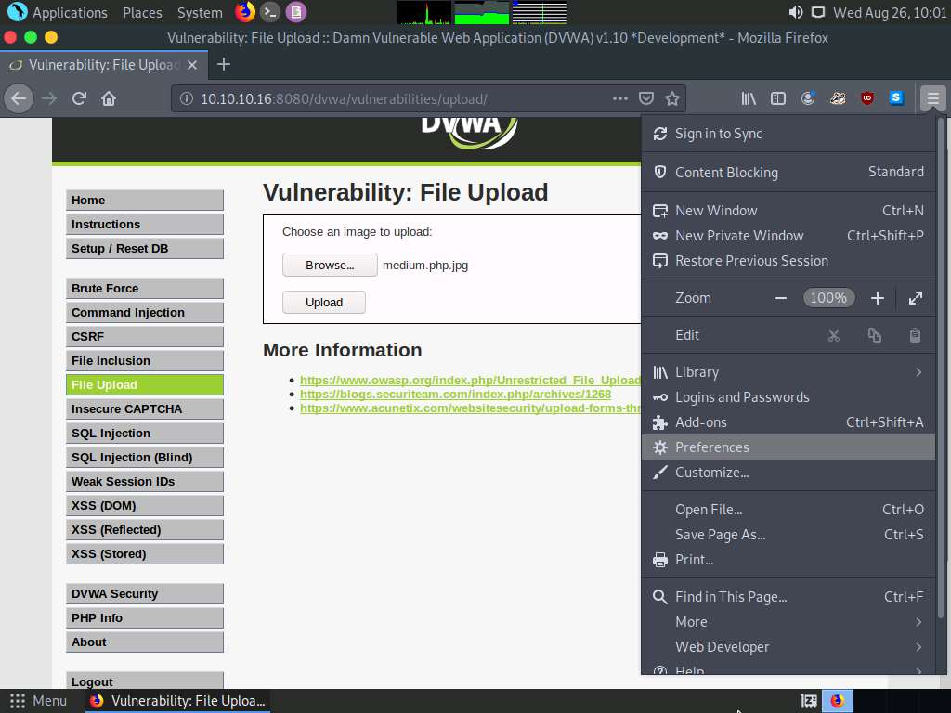Image resolution: width=951 pixels, height=713 pixels.
Task: Click the 100% zoom level control
Action: coord(828,297)
